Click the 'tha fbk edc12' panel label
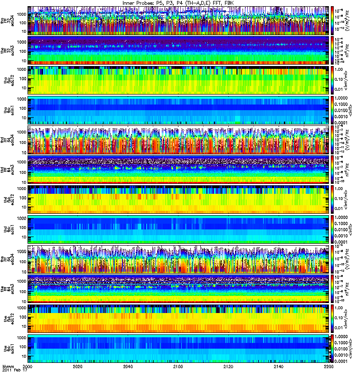This screenshot has width=356, height=380. (9, 80)
